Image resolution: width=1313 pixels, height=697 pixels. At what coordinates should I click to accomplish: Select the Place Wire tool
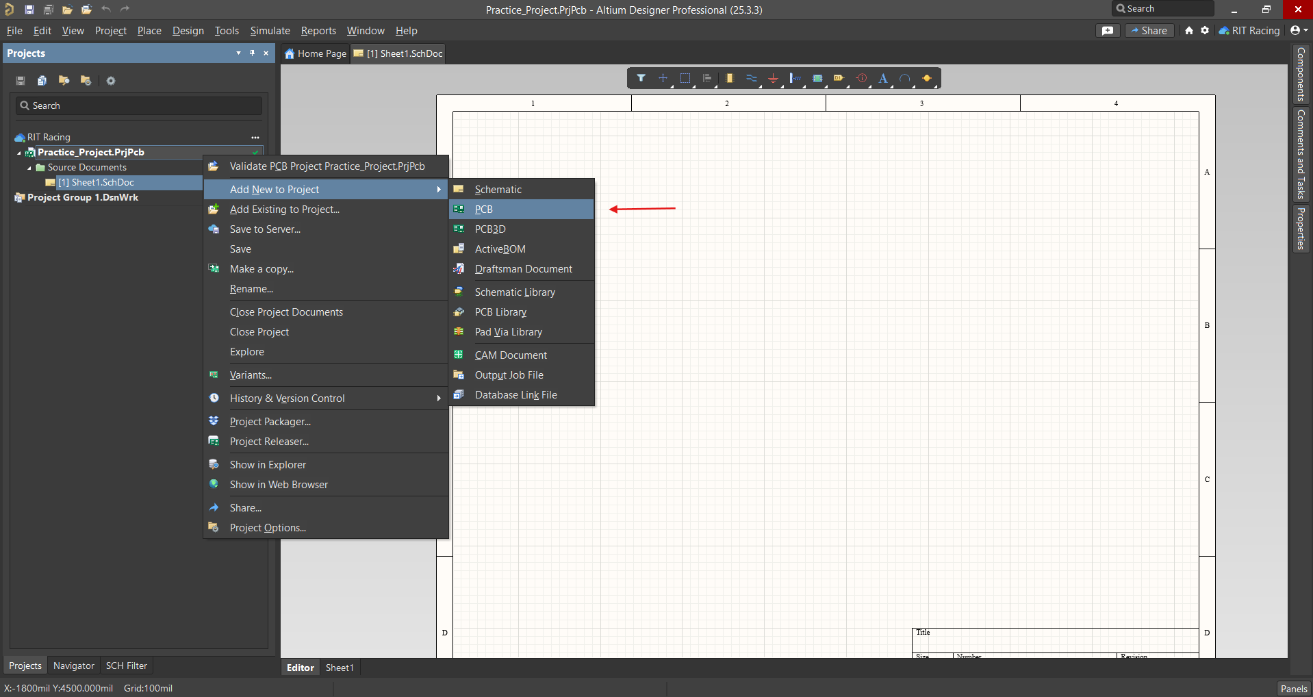tap(752, 78)
